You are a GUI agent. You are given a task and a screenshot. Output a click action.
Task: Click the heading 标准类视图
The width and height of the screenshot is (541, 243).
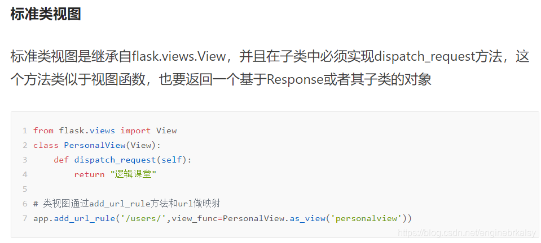(x=45, y=14)
